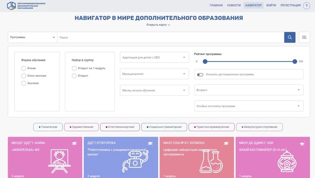Image resolution: width=315 pixels, height=178 pixels.
Task: Click the magnifying glass search button
Action: pos(290,37)
